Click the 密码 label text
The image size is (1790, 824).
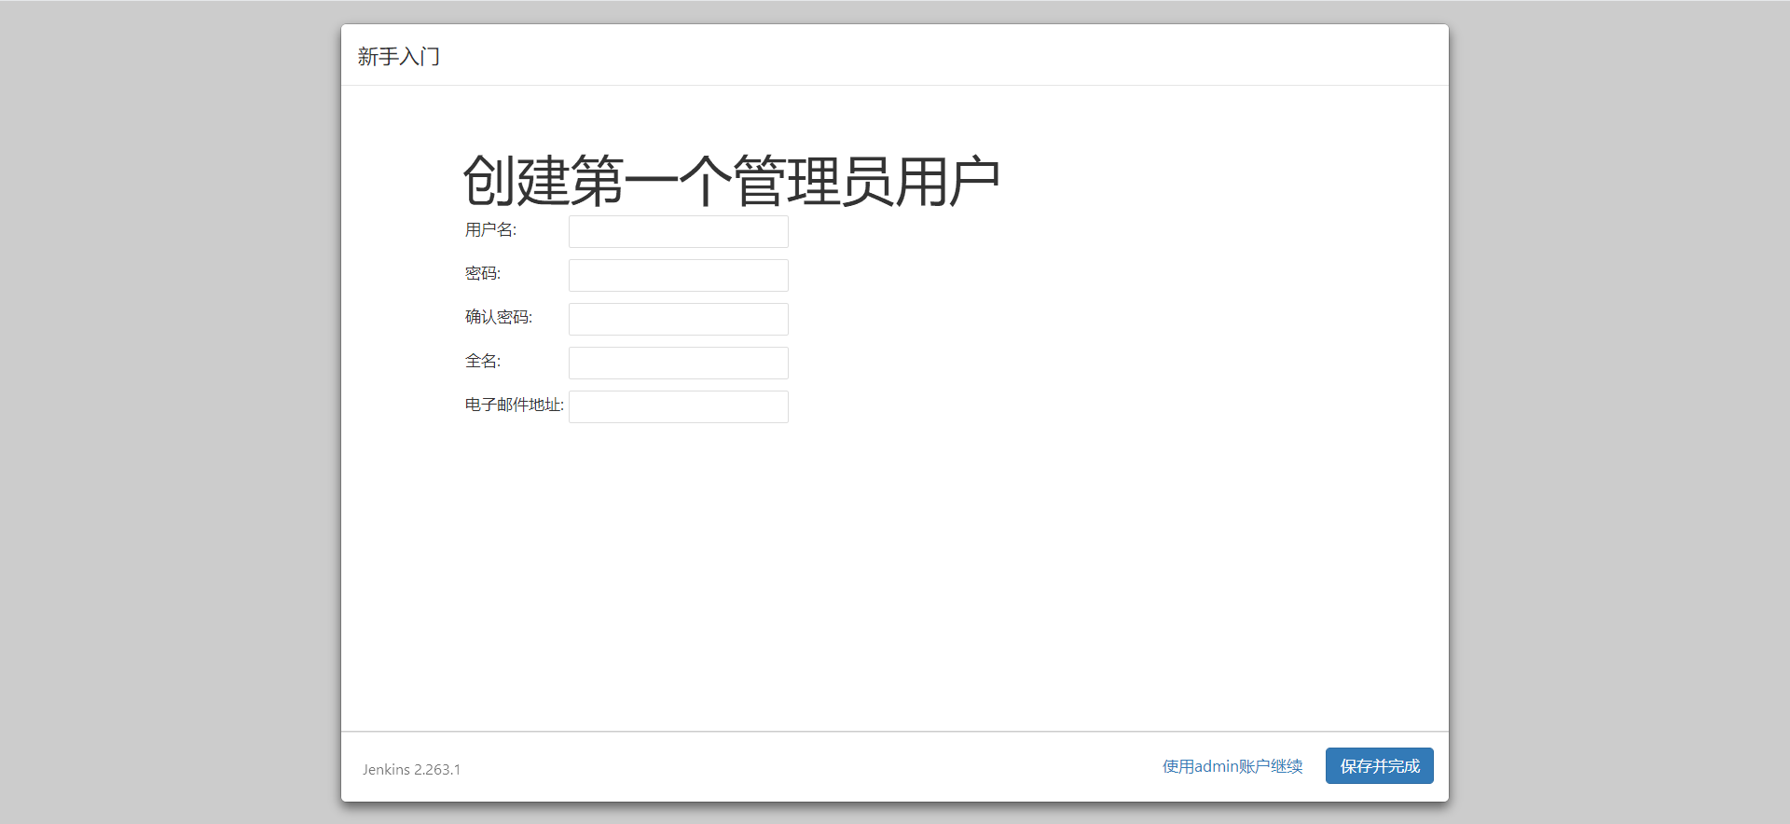[483, 273]
